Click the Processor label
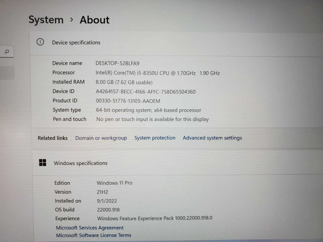The width and height of the screenshot is (323, 242). (x=63, y=73)
